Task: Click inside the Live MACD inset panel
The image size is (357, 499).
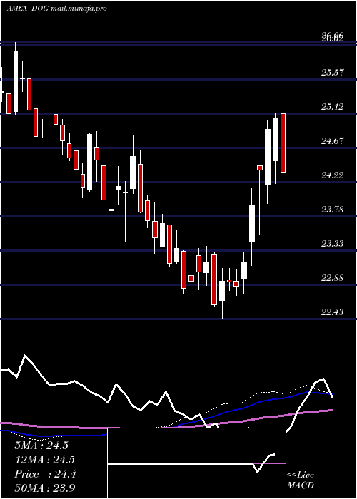Action: [x=196, y=463]
